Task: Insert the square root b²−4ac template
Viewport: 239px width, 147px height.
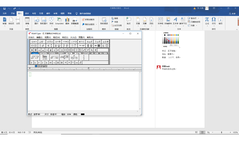Action: coord(54,57)
